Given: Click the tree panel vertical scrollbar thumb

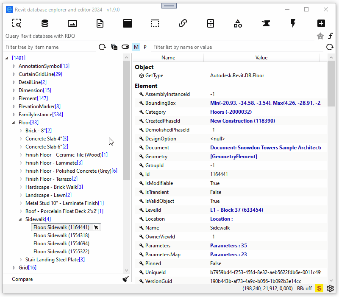Looking at the screenshot, I should pyautogui.click(x=126, y=120).
